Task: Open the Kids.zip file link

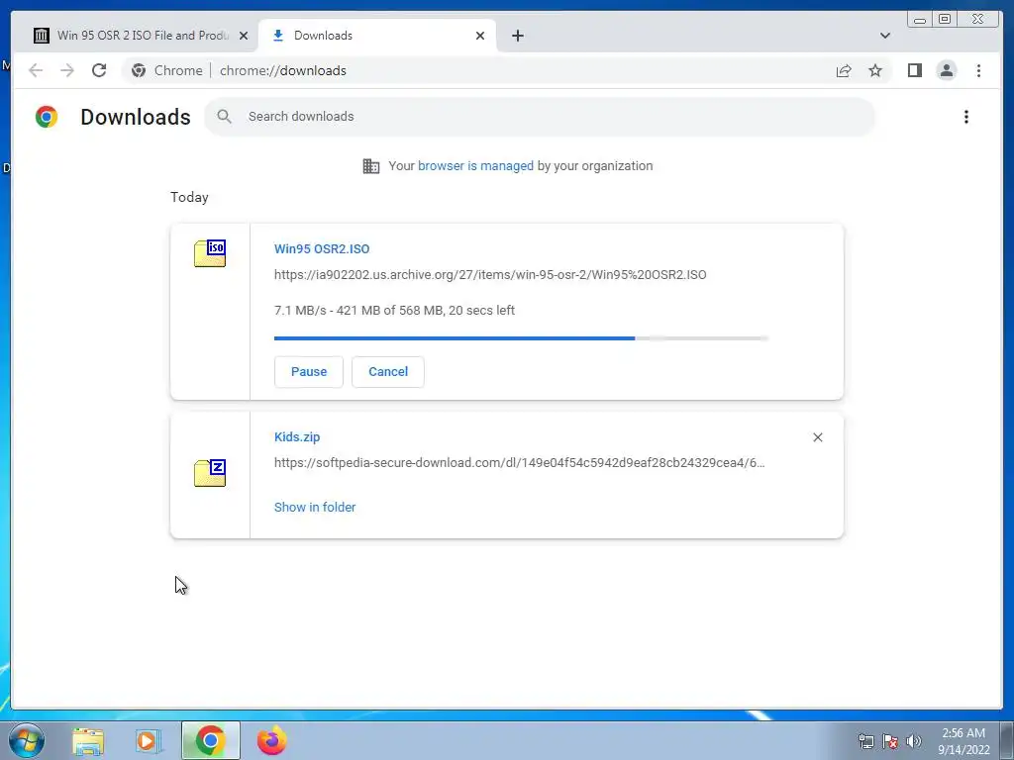Action: (x=297, y=436)
